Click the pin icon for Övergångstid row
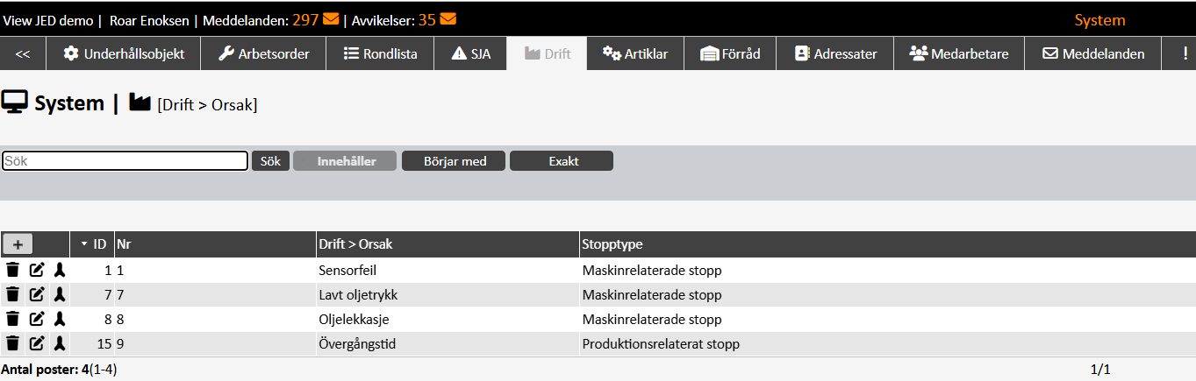 point(59,343)
